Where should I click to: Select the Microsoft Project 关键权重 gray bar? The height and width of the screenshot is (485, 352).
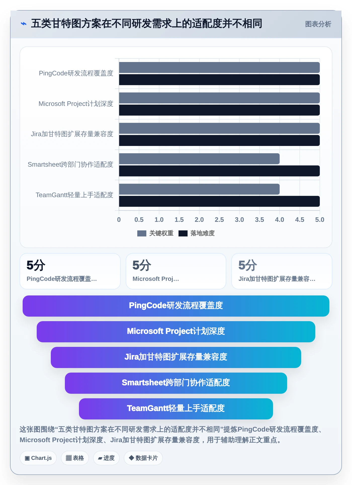(x=219, y=98)
